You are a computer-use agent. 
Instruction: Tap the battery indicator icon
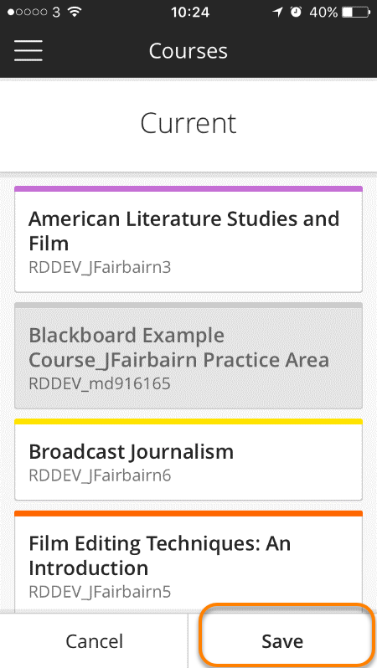(x=356, y=12)
